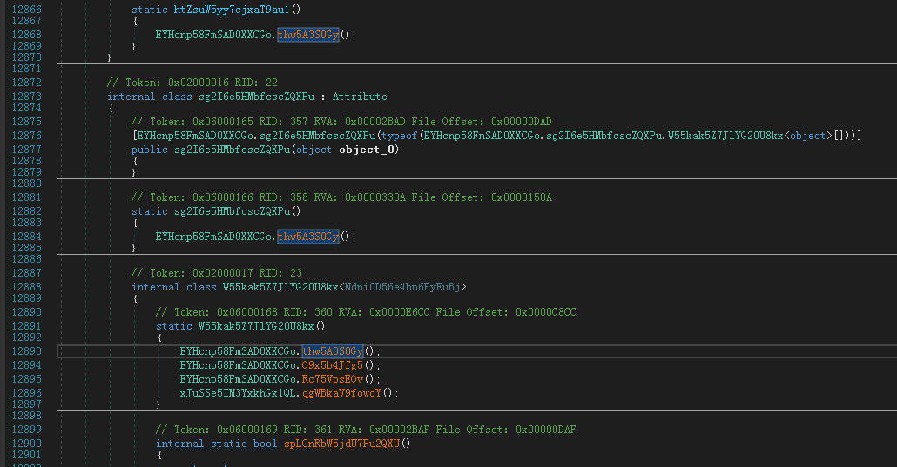
Task: Click the xJuSSe5IM3YxkhGx1QL class reference
Action: pos(238,393)
